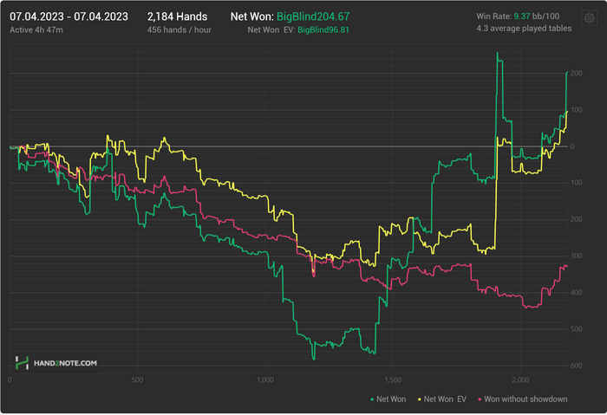Click the y-axis label 600
Screen dimensions: 607x415
tap(576, 366)
